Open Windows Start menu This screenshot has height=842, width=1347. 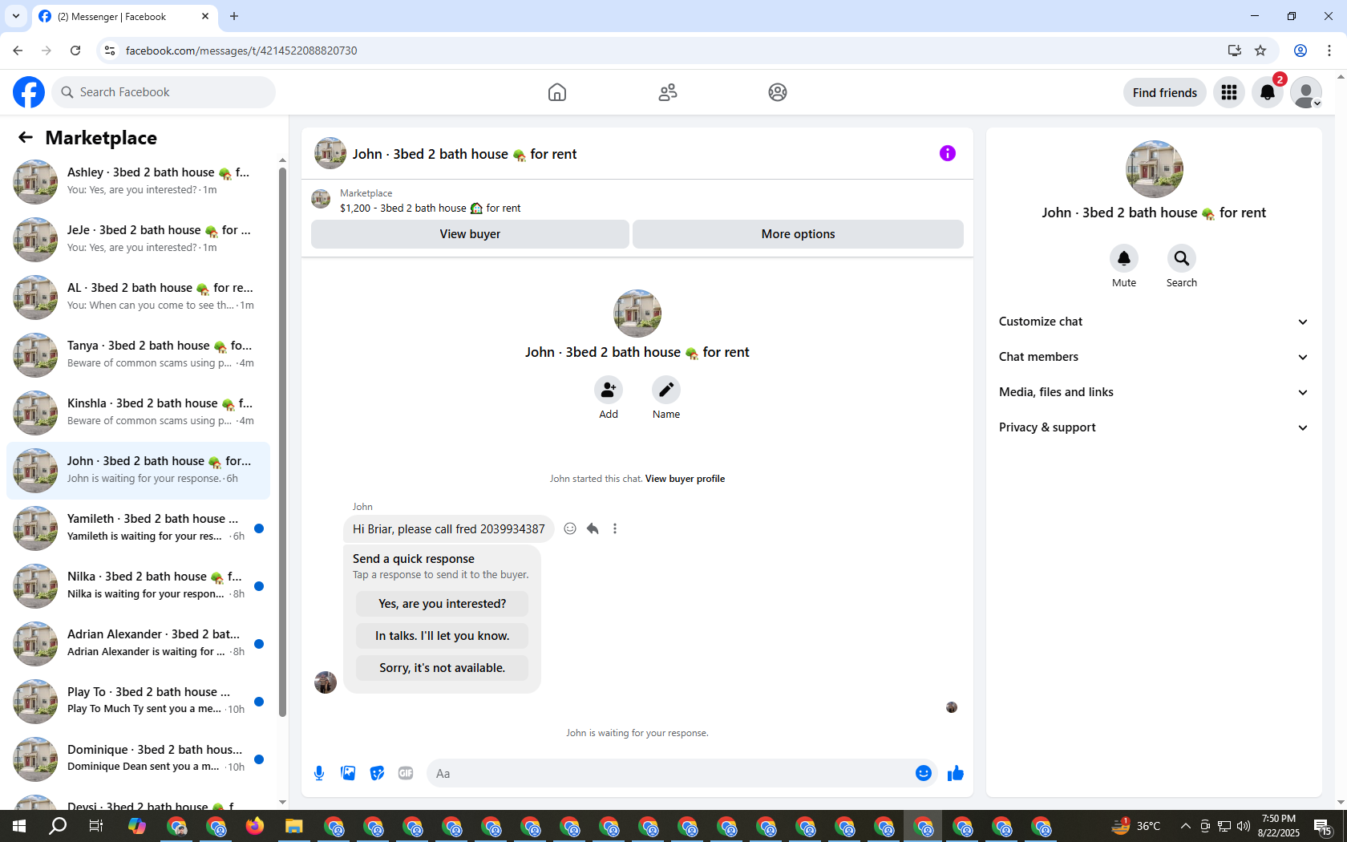click(x=19, y=826)
